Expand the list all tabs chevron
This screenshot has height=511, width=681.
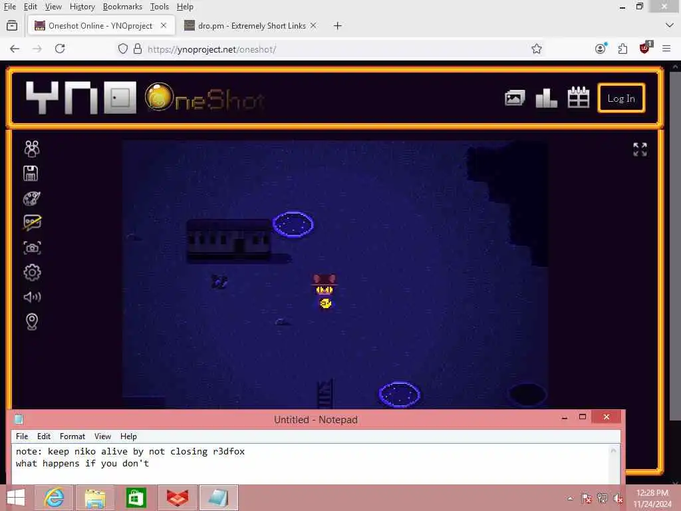tap(669, 26)
